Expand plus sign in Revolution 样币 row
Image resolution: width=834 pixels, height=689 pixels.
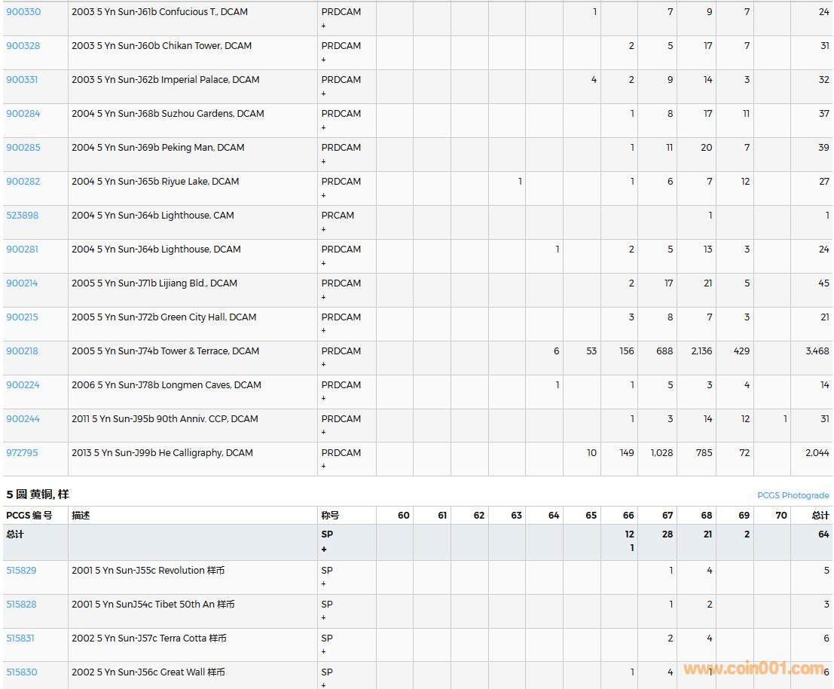324,584
